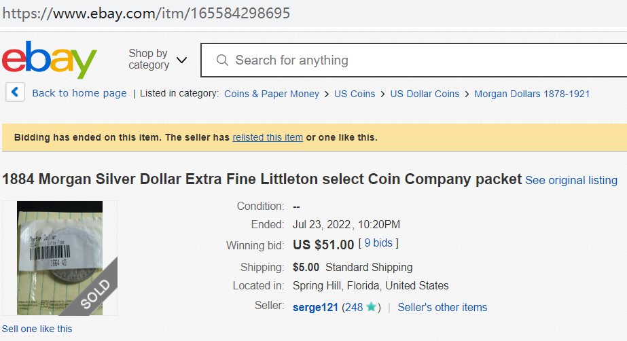This screenshot has height=341, width=627.
Task: Click the relisted this item link
Action: [268, 137]
